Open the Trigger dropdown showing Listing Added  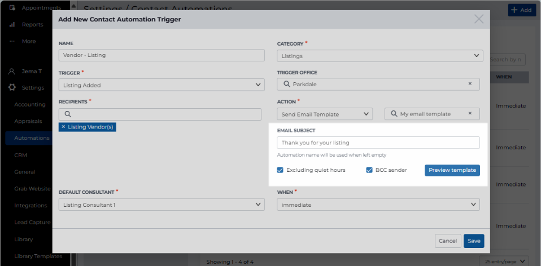(x=162, y=85)
